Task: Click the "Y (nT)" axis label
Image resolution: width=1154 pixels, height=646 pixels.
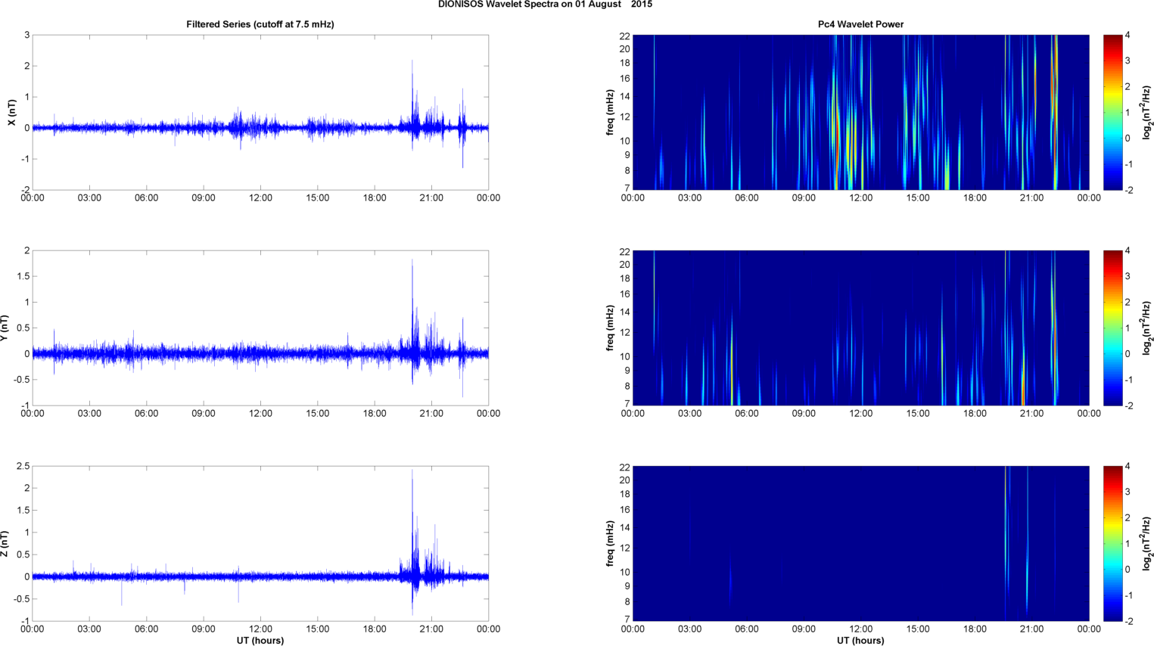Action: tap(5, 328)
